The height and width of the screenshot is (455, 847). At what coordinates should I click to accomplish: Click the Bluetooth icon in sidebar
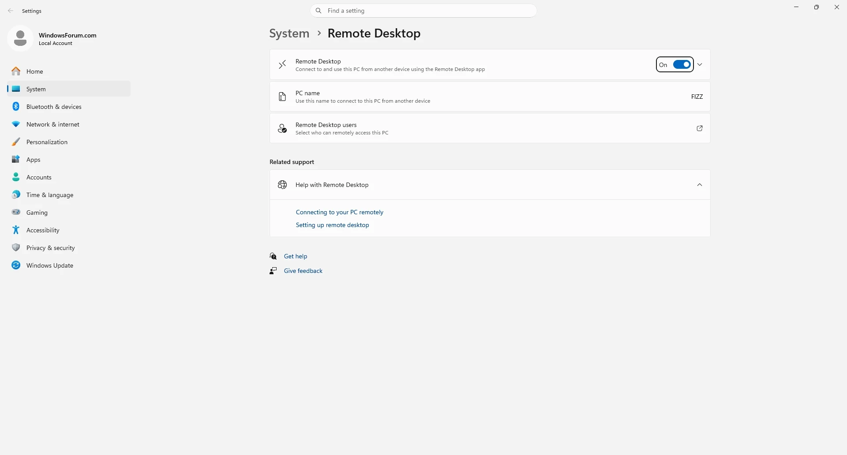16,106
